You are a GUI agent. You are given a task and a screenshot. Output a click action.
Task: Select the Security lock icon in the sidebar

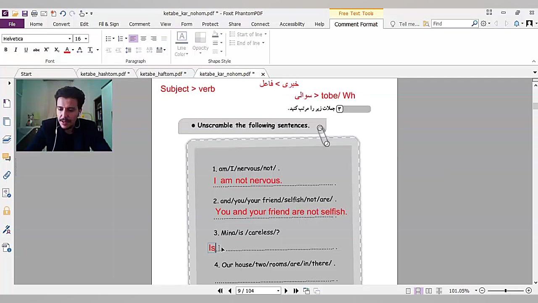click(x=7, y=210)
